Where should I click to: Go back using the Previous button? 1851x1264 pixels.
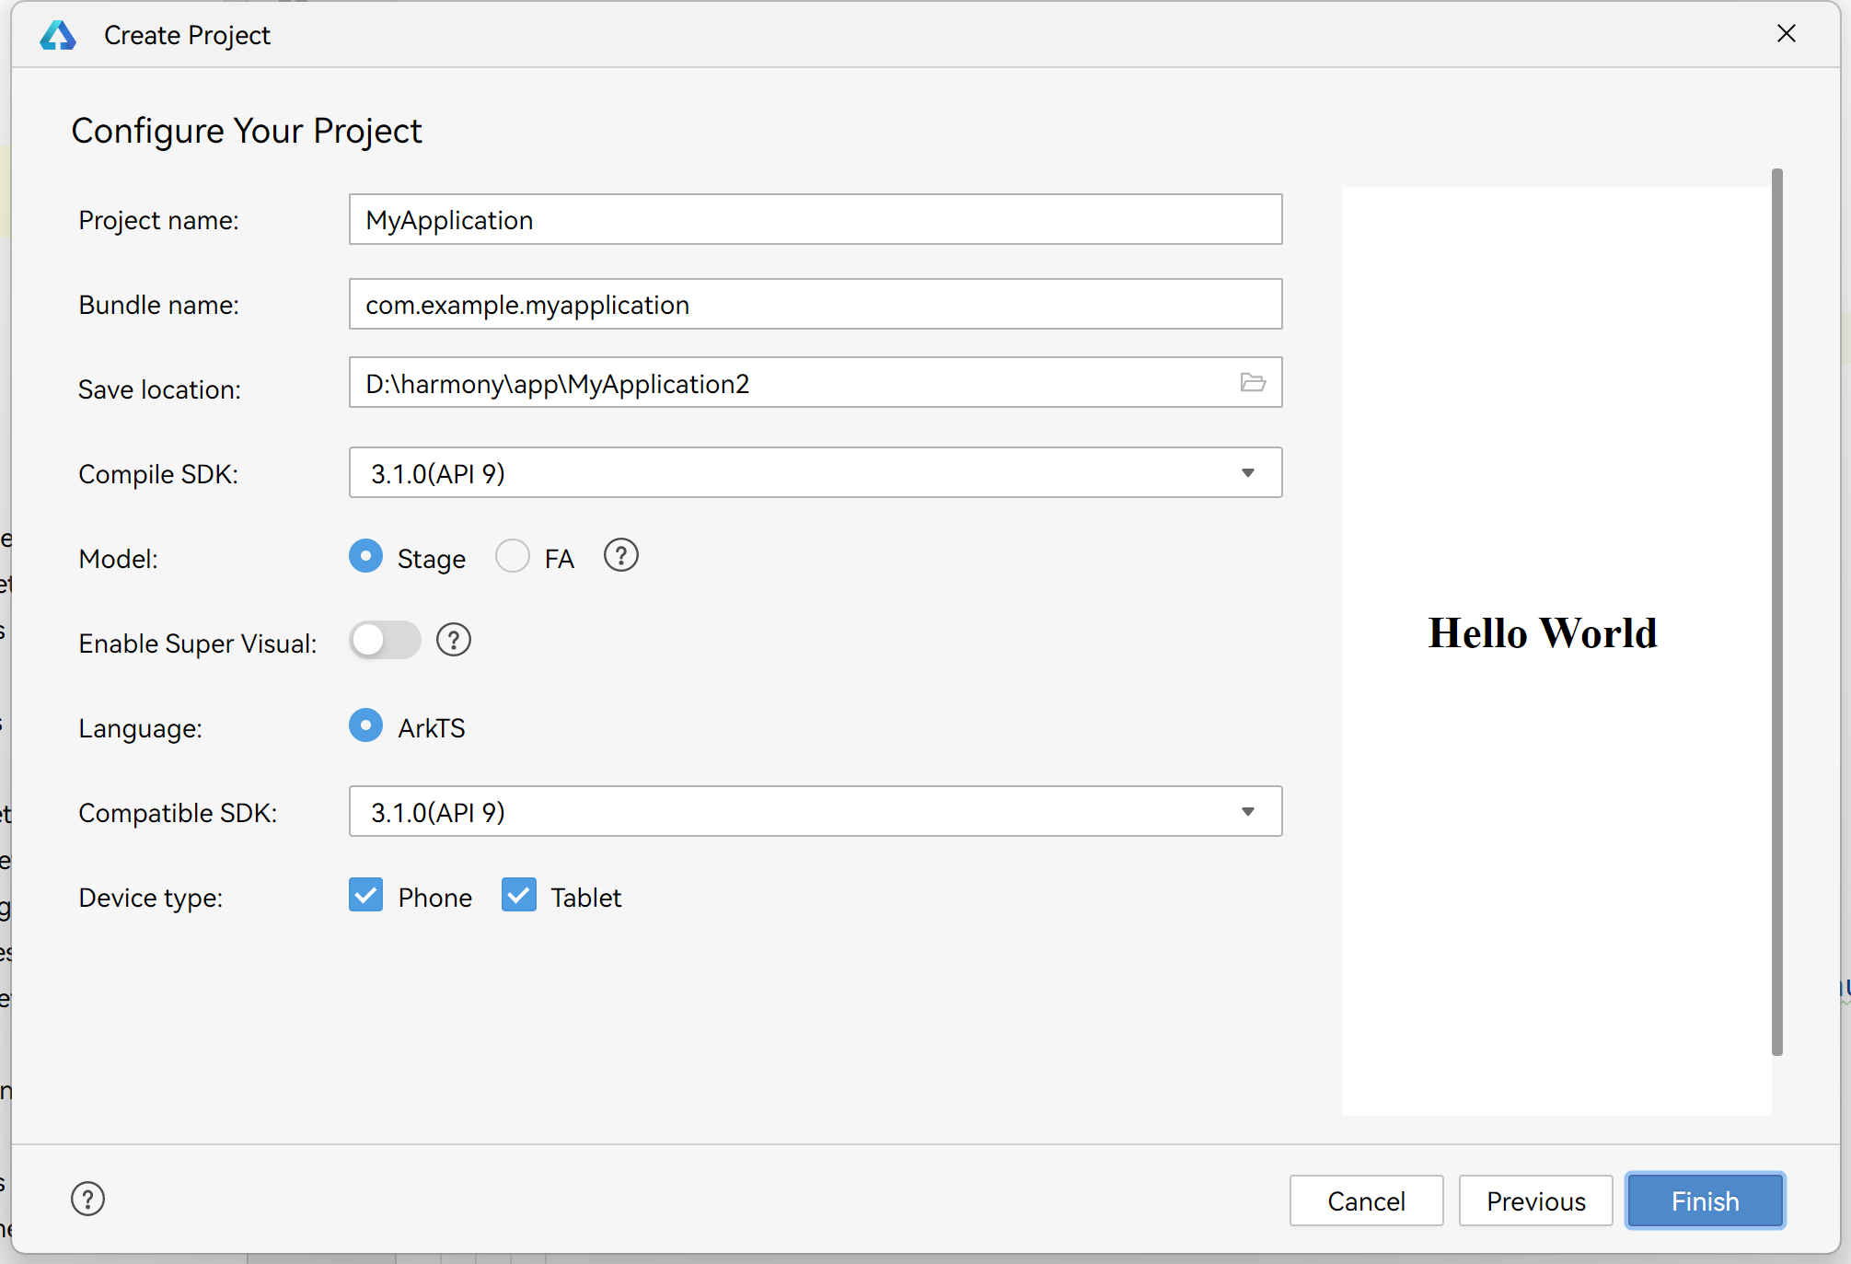point(1535,1200)
